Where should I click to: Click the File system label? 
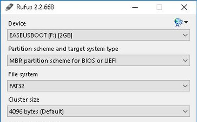[23, 74]
